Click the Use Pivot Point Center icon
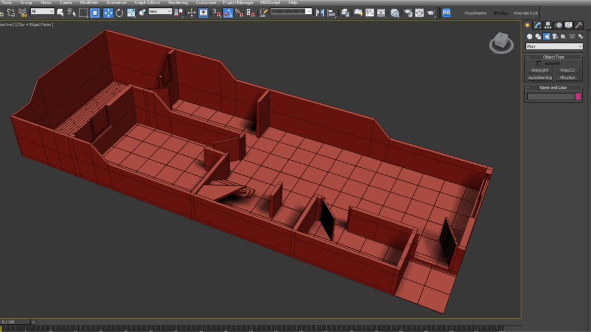Screen dimensions: 591x332 (179, 13)
